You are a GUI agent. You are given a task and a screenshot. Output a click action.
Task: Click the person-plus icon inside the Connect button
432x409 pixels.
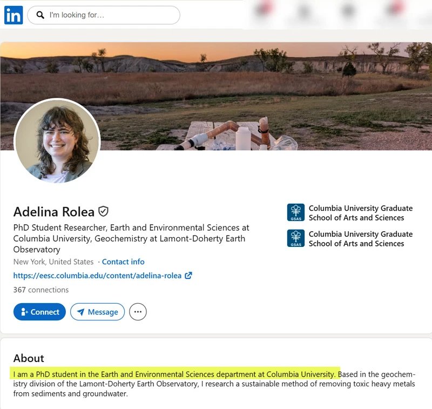point(24,312)
